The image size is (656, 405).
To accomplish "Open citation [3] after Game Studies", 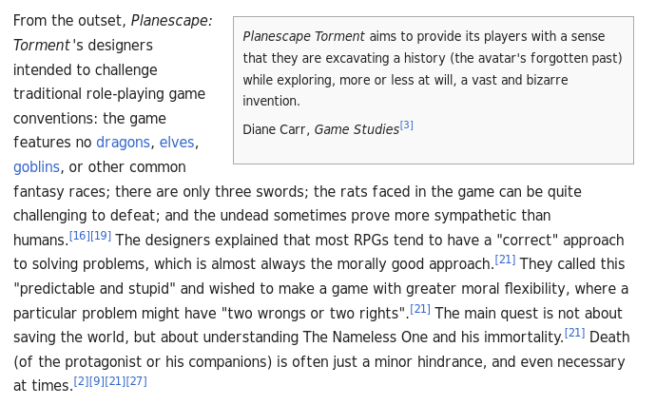I will (x=406, y=125).
